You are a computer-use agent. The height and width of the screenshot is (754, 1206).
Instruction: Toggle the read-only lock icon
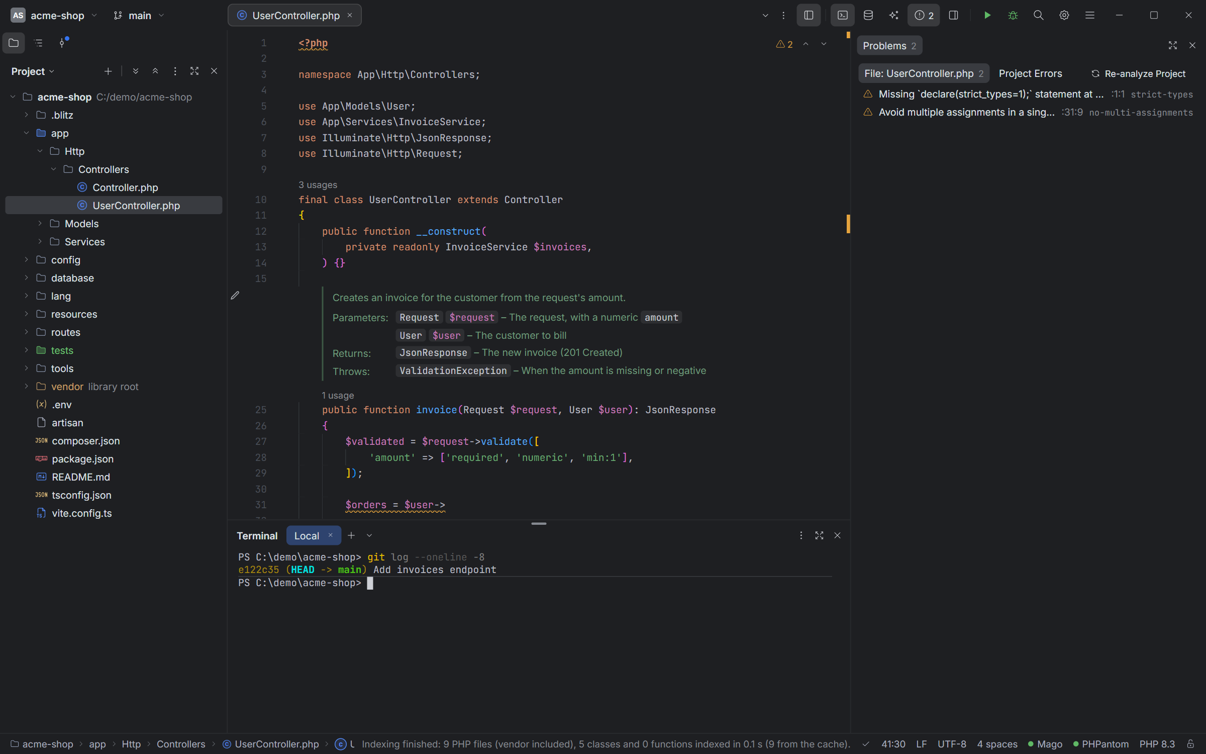(1190, 744)
